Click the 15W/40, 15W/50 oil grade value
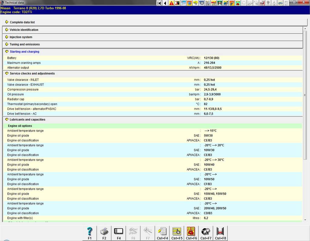310x241 pixels. (215, 194)
